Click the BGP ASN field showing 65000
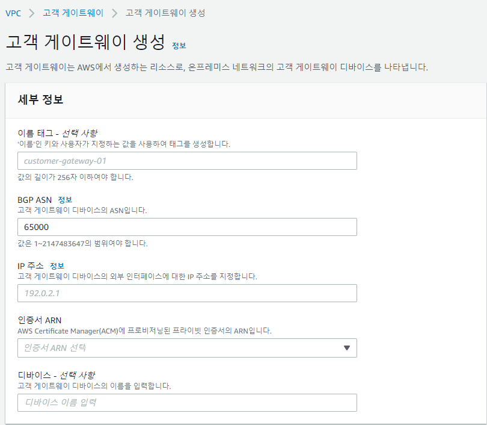This screenshot has width=487, height=425. [187, 227]
